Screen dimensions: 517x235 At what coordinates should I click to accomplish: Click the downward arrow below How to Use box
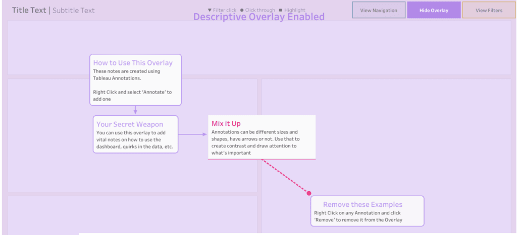[x=135, y=112]
